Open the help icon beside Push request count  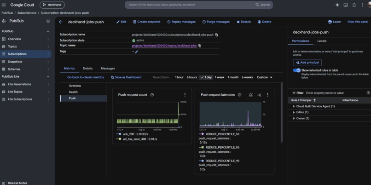152,95
